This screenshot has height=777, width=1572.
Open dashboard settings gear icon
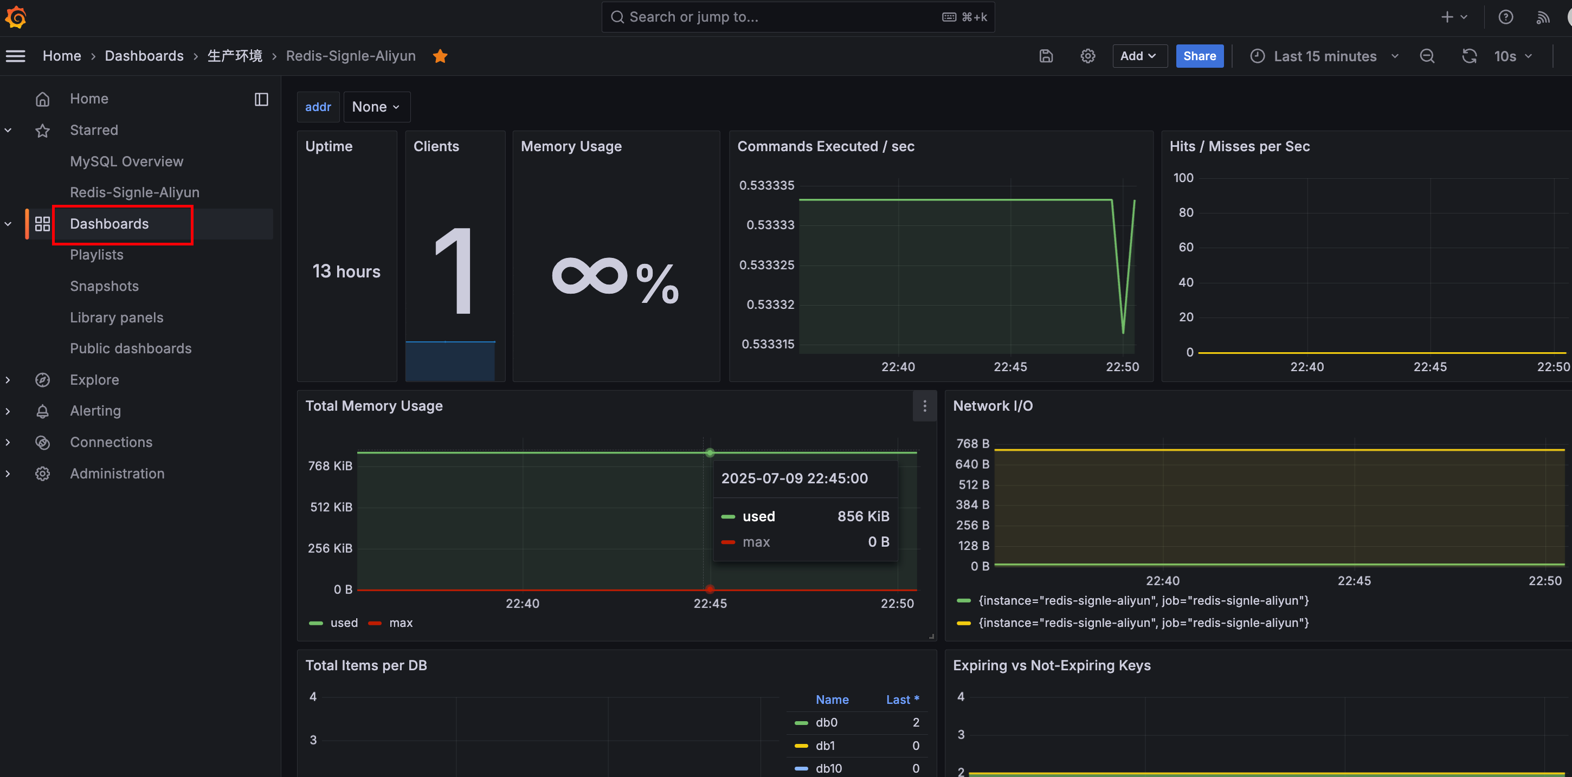[x=1087, y=56]
